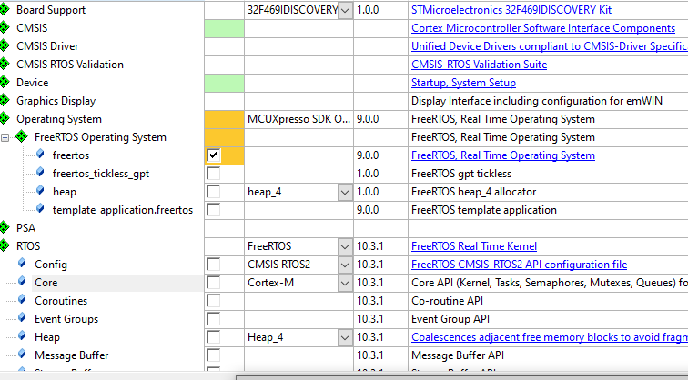Enable the Event Groups checkbox
This screenshot has width=688, height=380.
[x=214, y=319]
